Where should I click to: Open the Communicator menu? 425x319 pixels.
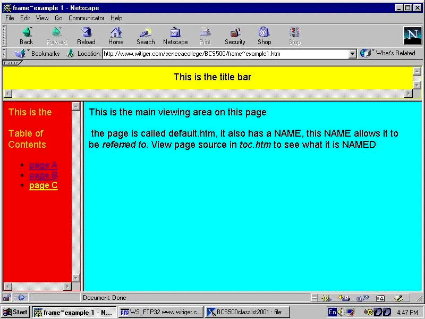pyautogui.click(x=86, y=18)
